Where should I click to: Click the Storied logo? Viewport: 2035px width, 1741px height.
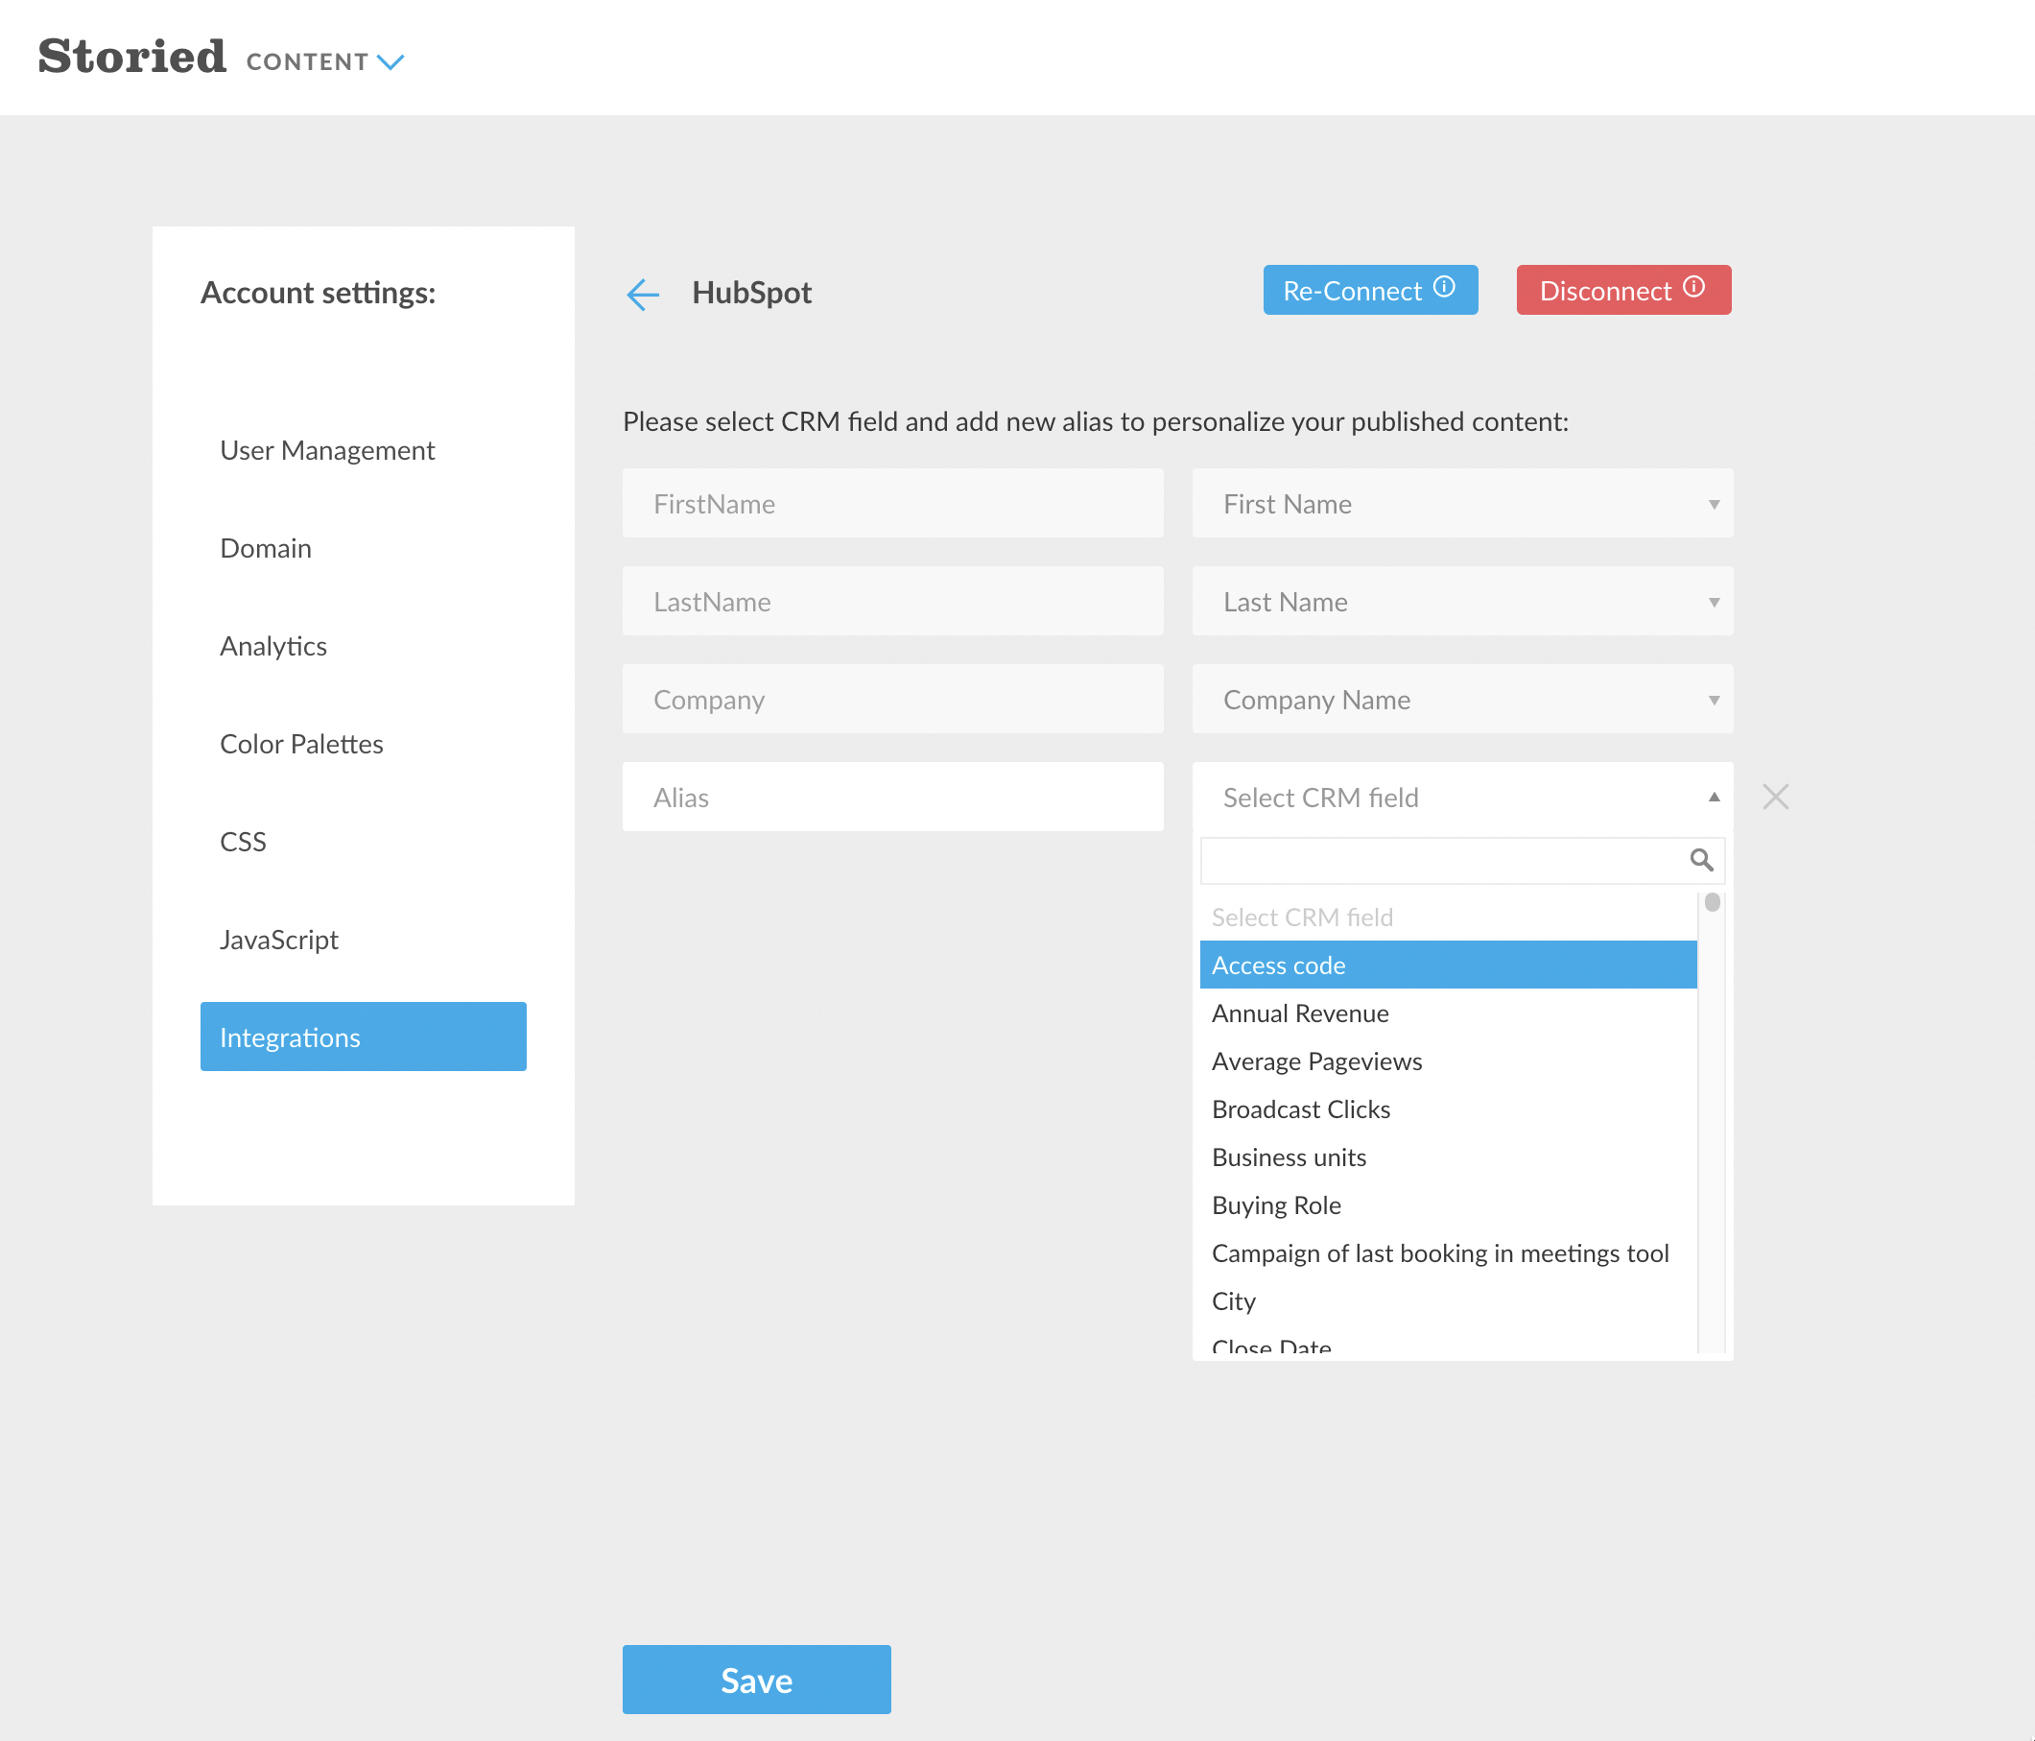pos(132,57)
